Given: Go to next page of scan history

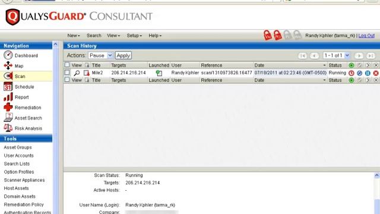Looking at the screenshot, I should (x=359, y=55).
